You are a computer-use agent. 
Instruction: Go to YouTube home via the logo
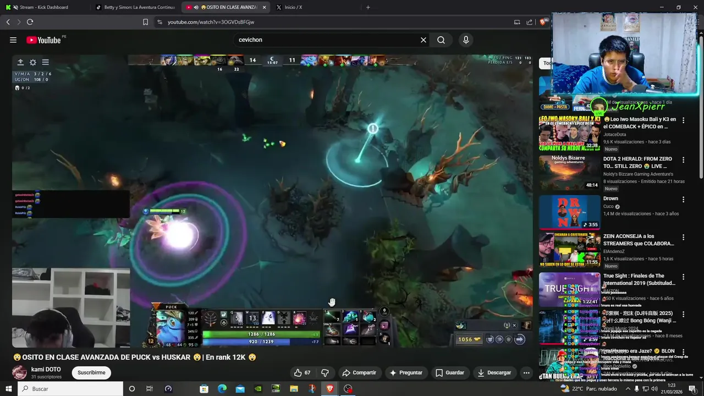(43, 40)
